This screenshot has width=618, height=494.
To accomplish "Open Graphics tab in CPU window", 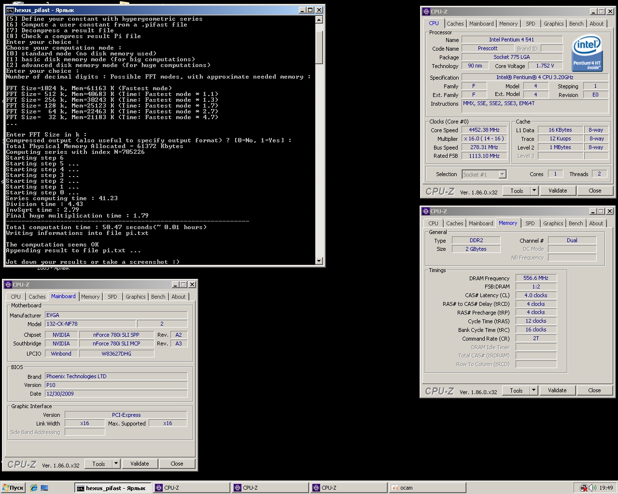I will (553, 24).
